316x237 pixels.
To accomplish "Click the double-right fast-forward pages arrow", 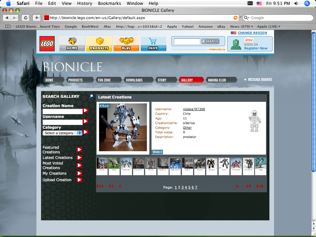I will pyautogui.click(x=248, y=186).
